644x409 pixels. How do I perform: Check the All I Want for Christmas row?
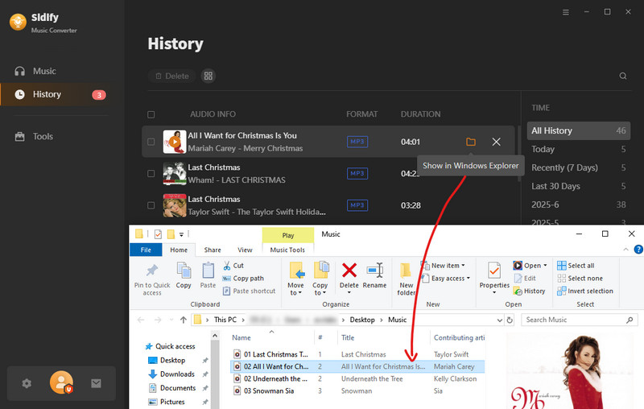(x=151, y=142)
